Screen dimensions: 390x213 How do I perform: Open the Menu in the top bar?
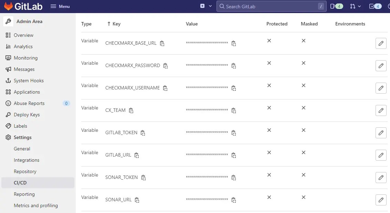point(60,6)
